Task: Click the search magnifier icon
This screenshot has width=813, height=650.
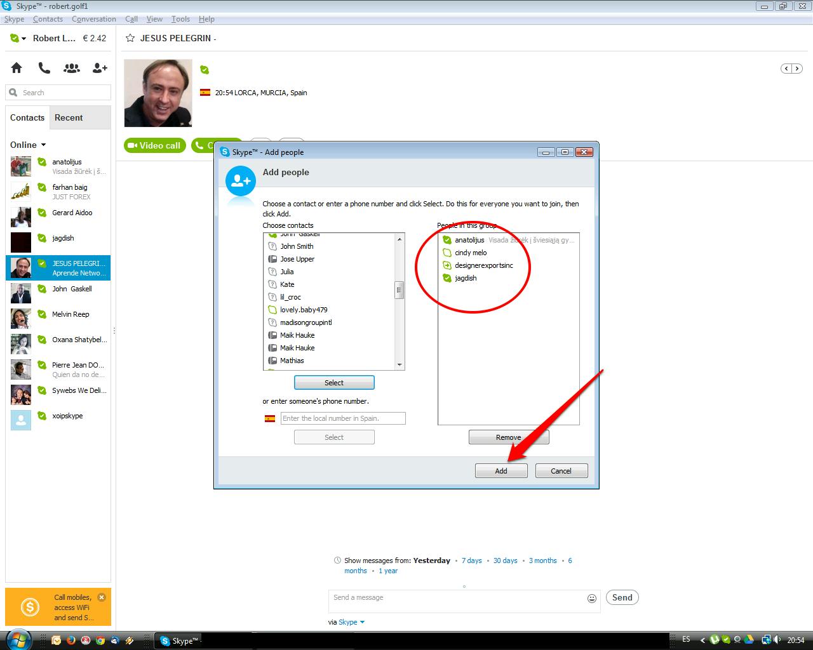Action: (13, 93)
